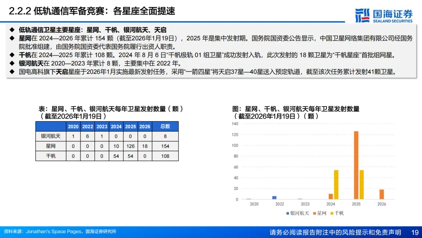422x238 pixels.
Task: Click the tall orange 2025 chart bar
Action: tap(356, 165)
